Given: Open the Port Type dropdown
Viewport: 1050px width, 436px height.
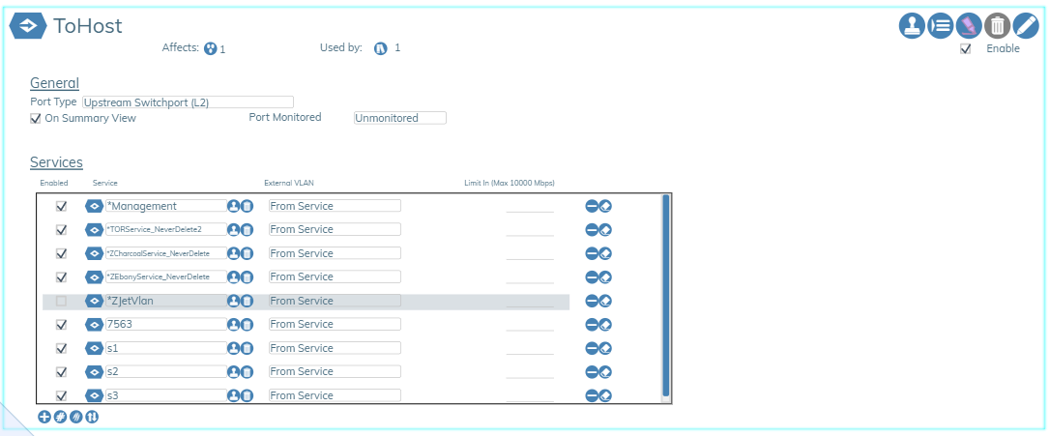Looking at the screenshot, I should coord(187,102).
